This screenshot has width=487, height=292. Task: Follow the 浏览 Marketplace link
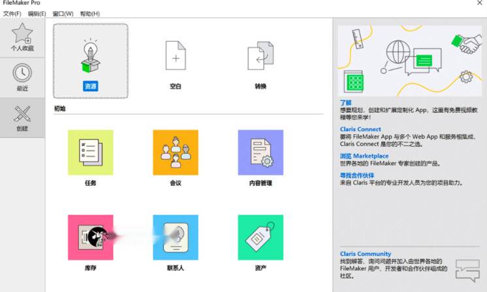(x=364, y=156)
